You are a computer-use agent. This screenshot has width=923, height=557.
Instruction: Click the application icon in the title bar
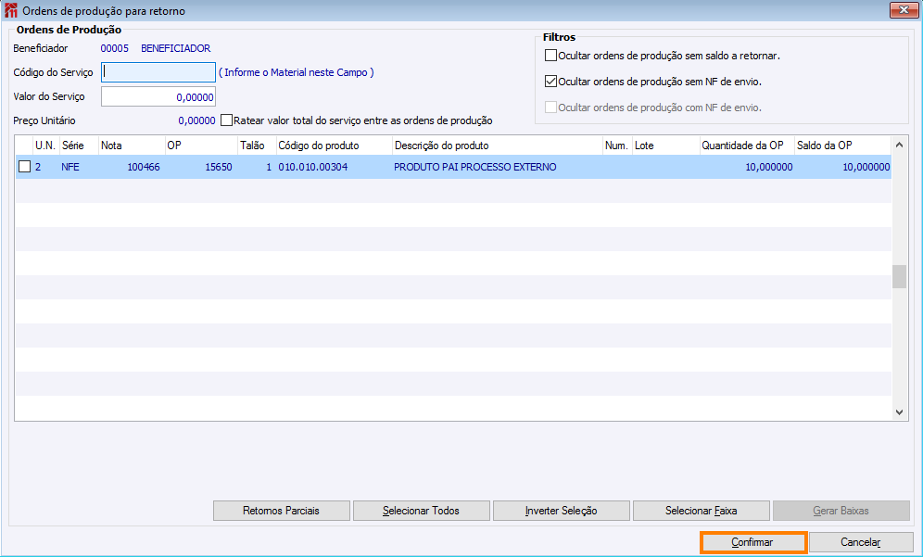coord(10,10)
